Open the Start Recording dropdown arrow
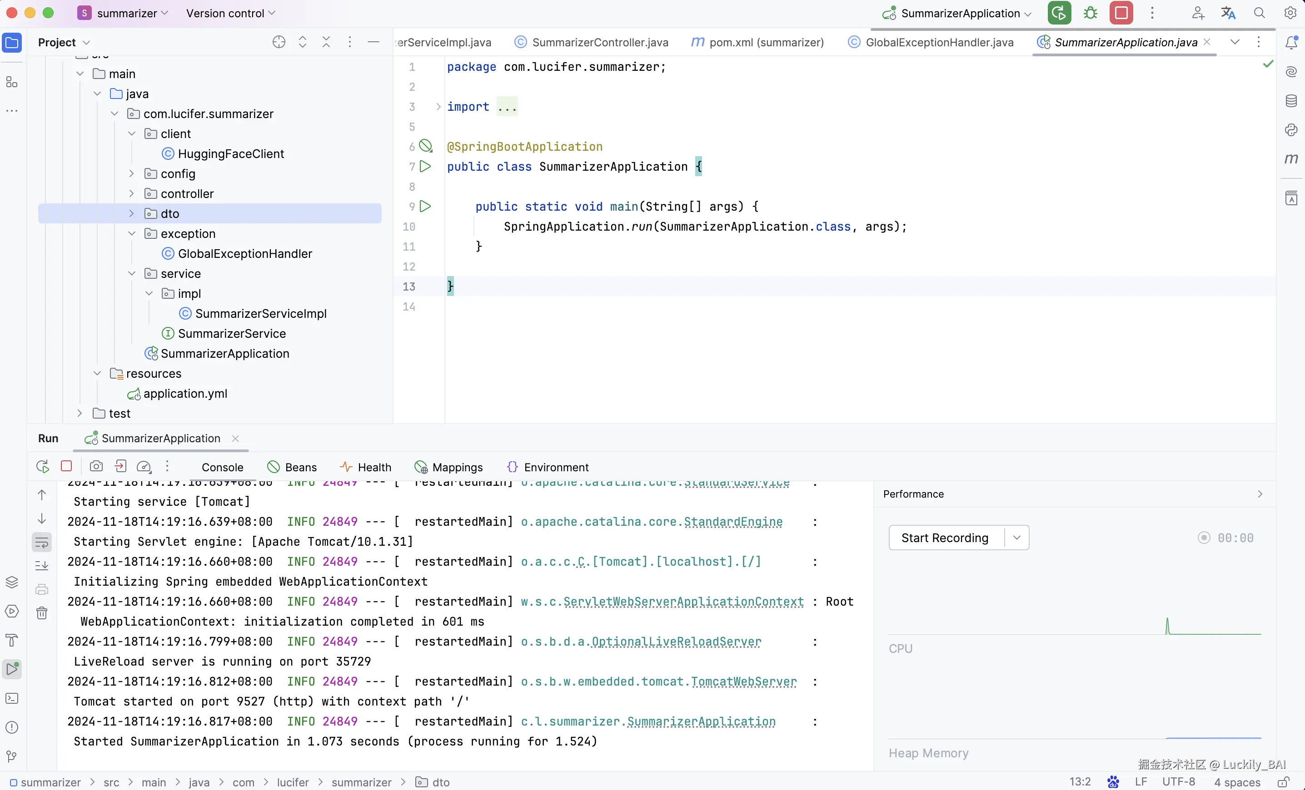 pos(1016,538)
